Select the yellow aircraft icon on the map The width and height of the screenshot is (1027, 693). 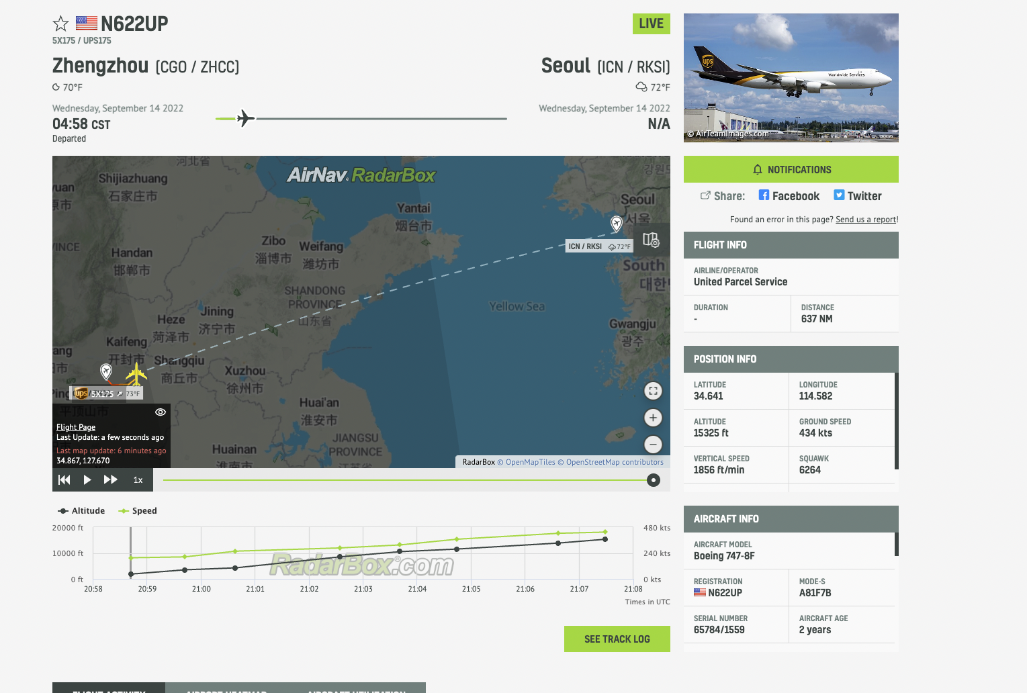pos(136,373)
